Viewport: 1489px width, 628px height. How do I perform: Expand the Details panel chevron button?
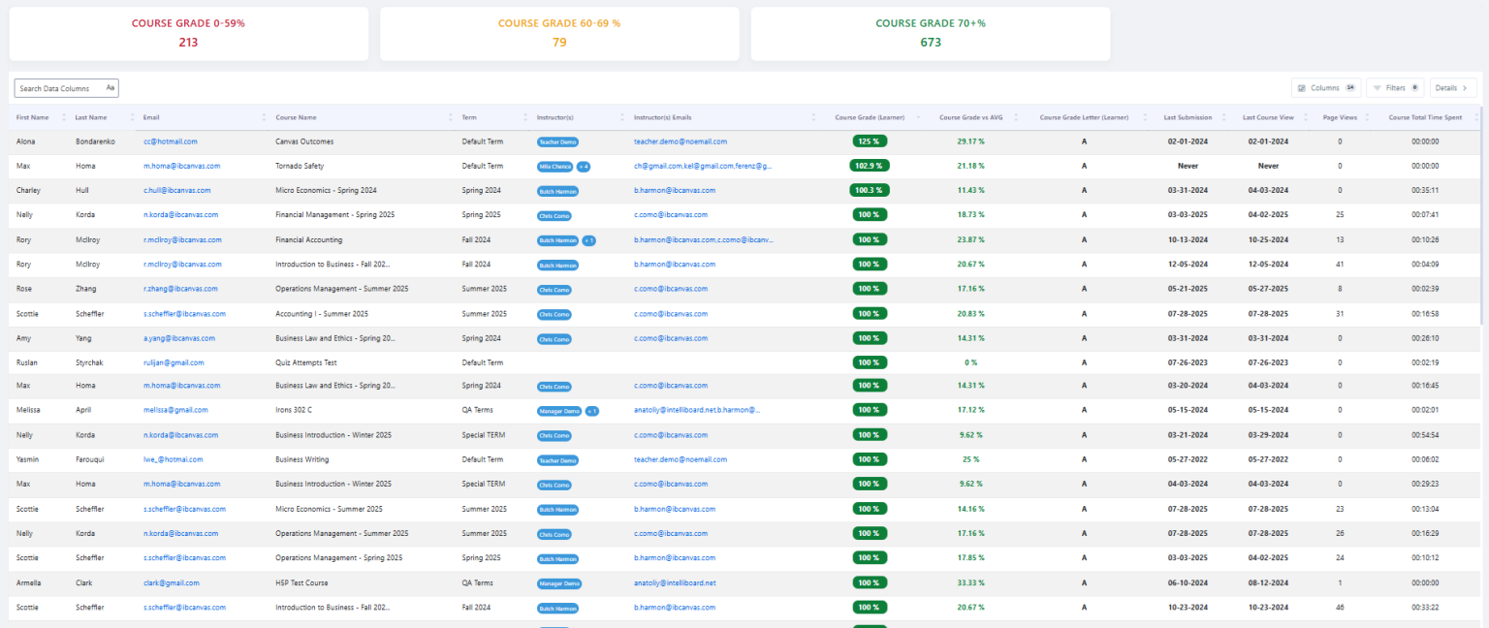pos(1454,88)
